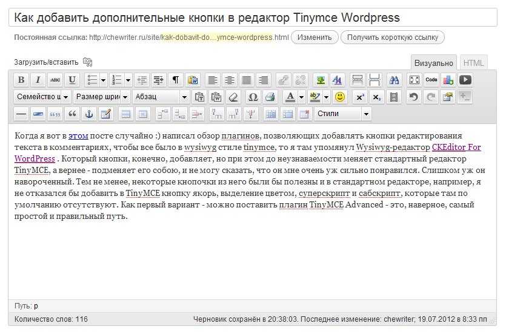
Task: Click the film strip media icon
Action: pos(394,97)
